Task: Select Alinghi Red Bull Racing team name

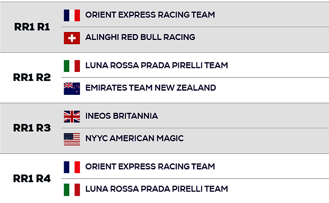Action: click(140, 37)
